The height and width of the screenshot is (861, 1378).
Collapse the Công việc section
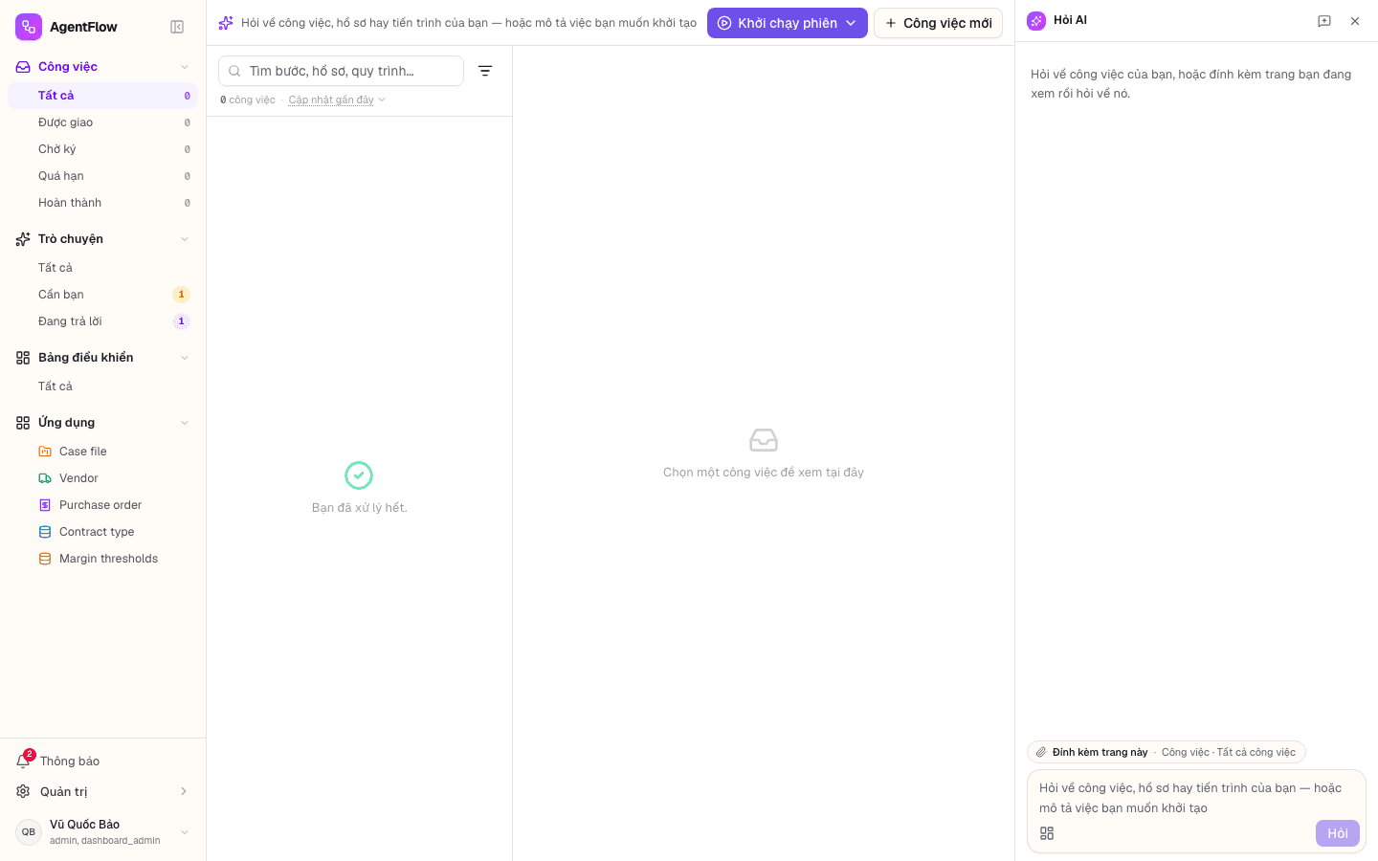[x=185, y=67]
